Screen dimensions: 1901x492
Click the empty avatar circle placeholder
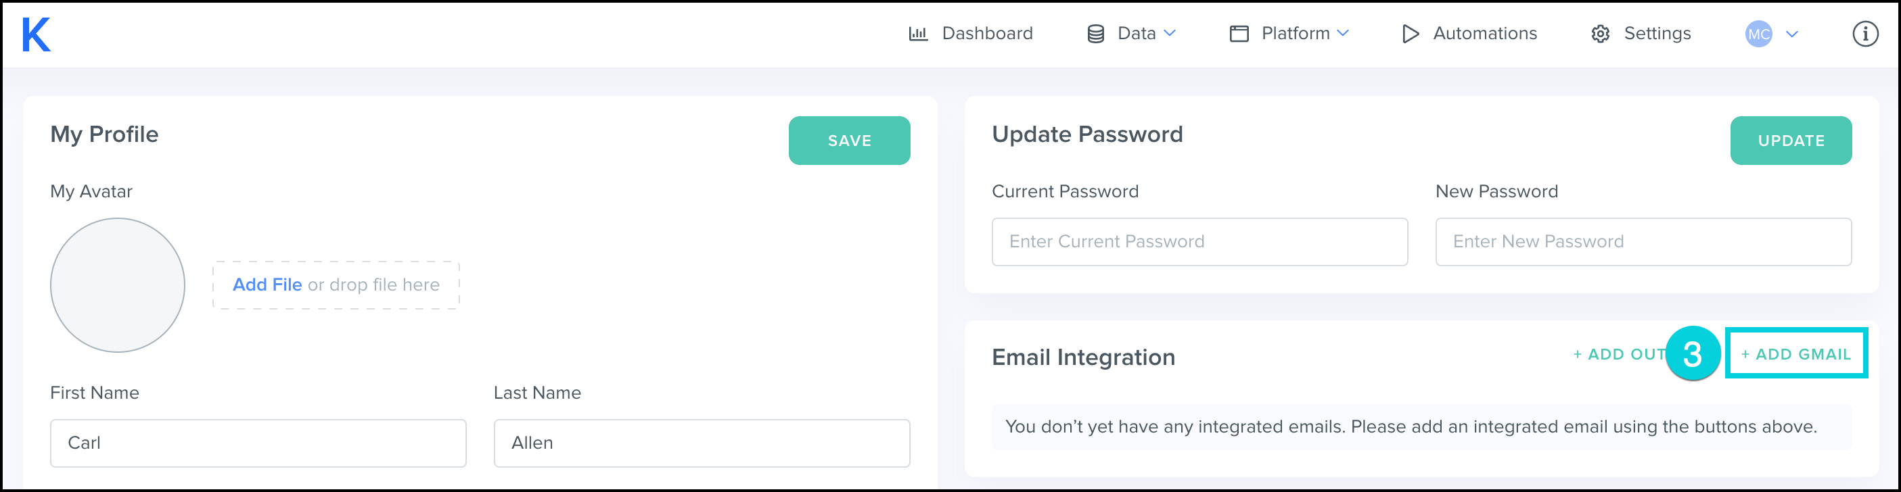pyautogui.click(x=117, y=285)
